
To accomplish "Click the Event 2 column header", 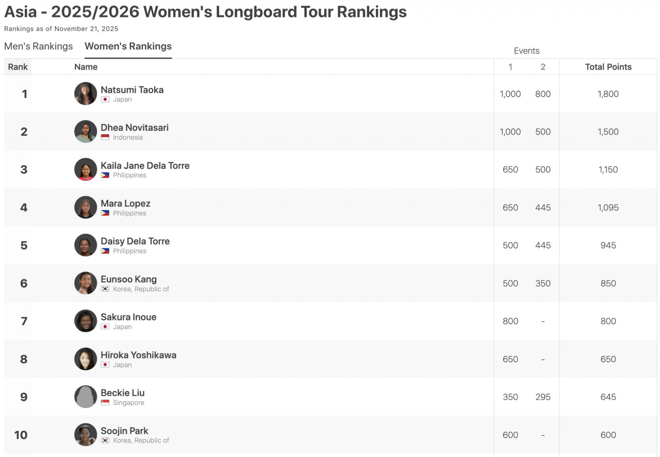I will pyautogui.click(x=543, y=67).
